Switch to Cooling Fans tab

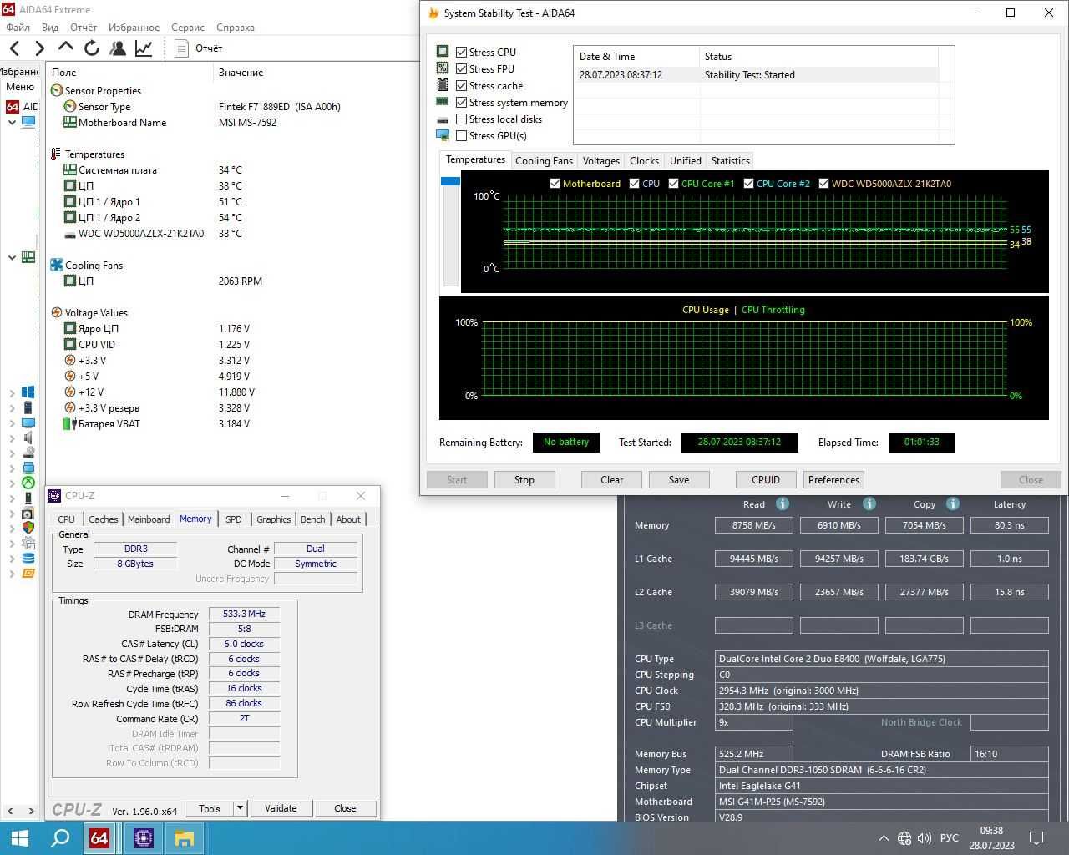(x=544, y=160)
